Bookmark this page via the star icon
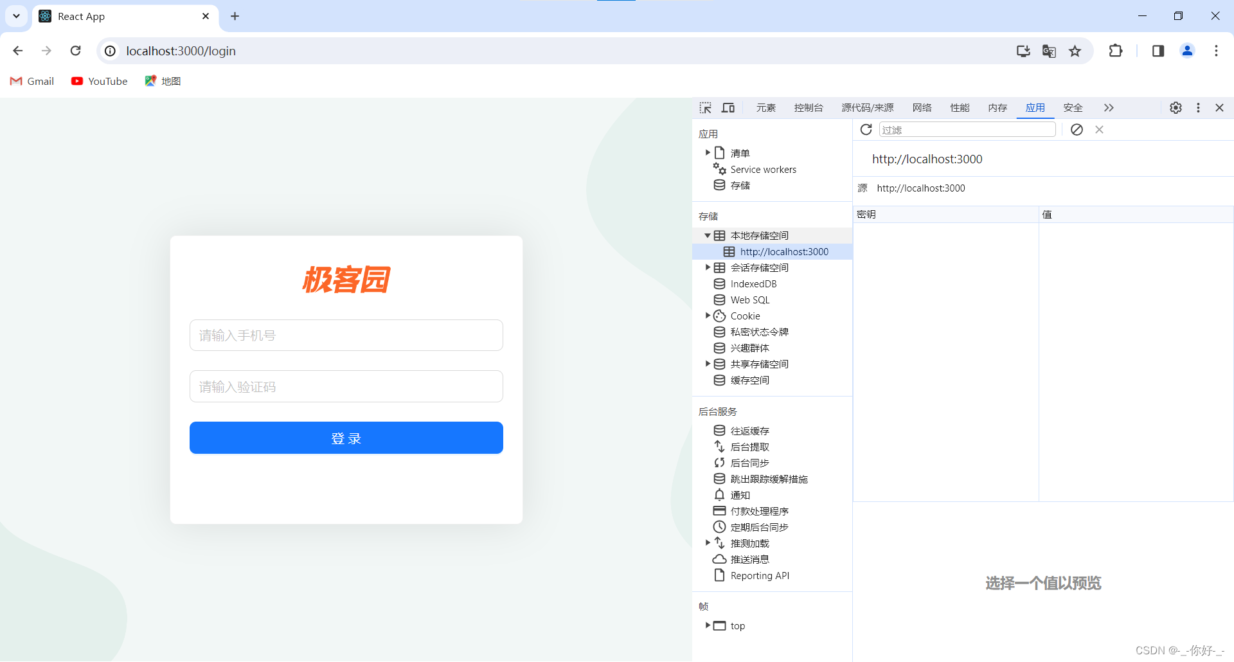The image size is (1234, 662). pyautogui.click(x=1075, y=51)
